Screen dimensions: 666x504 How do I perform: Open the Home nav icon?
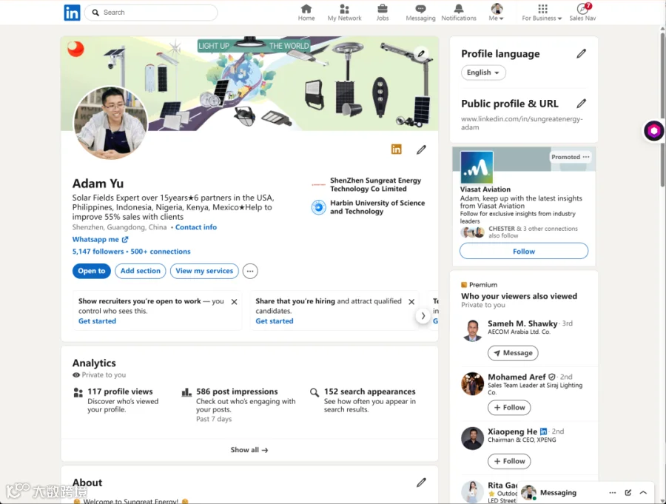tap(306, 13)
